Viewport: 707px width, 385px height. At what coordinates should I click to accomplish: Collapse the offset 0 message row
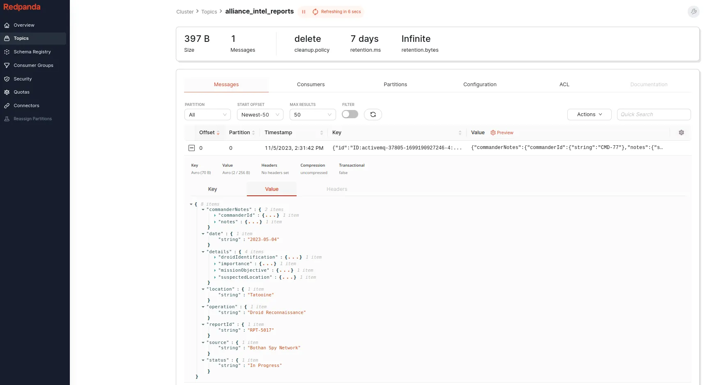pyautogui.click(x=191, y=148)
